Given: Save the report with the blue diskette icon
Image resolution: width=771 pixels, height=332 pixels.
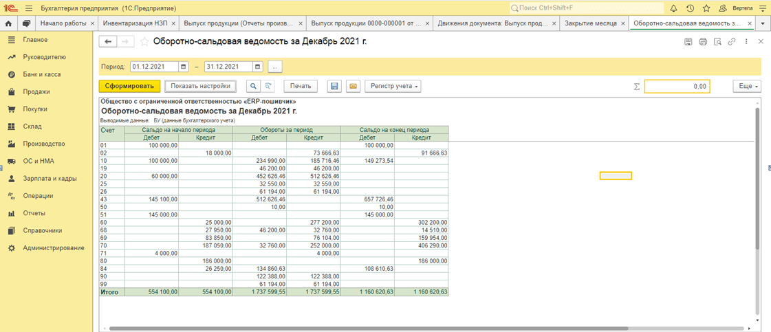Looking at the screenshot, I should [334, 86].
